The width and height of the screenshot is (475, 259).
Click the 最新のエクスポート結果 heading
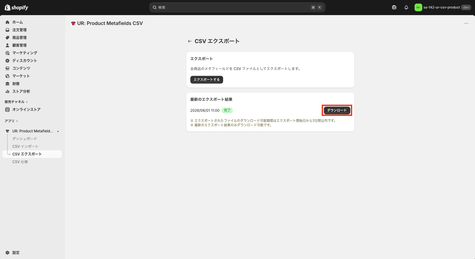pyautogui.click(x=211, y=99)
